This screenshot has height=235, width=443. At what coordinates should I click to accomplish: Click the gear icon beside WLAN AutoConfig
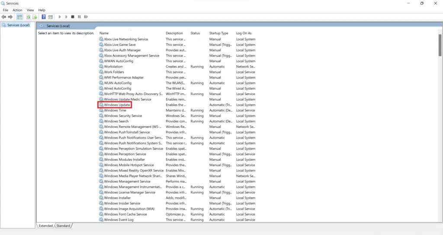click(101, 83)
